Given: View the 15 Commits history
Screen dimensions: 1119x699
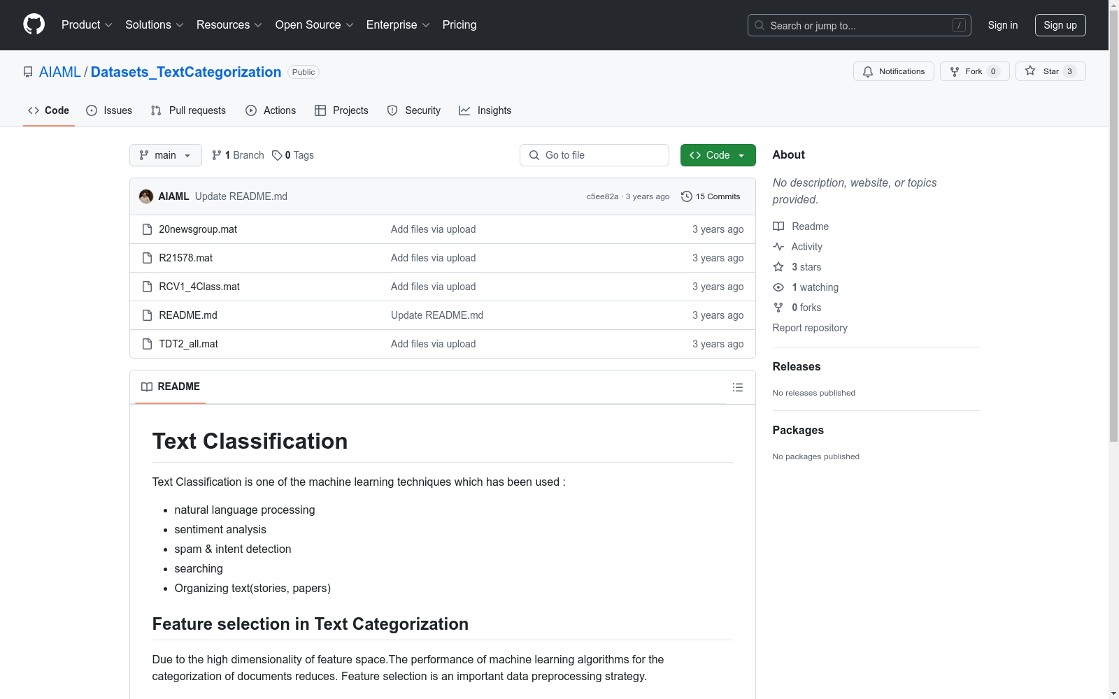Looking at the screenshot, I should tap(711, 196).
